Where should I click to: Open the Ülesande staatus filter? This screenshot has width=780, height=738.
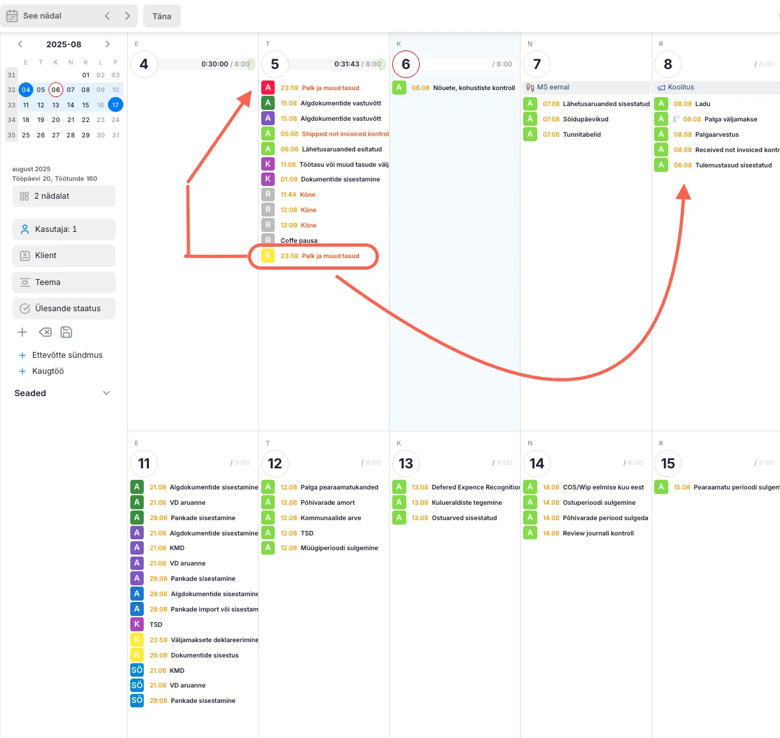(x=64, y=309)
